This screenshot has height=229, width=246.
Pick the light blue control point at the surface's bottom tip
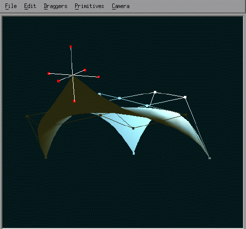(x=134, y=153)
